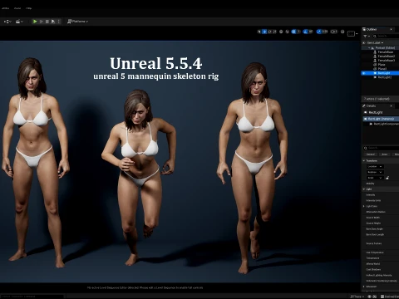The width and height of the screenshot is (399, 299).
Task: Toggle visibility eye of the highlighted RectLight row
Action: point(364,73)
